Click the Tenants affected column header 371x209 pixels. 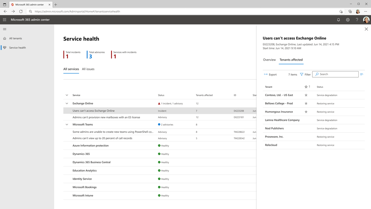pyautogui.click(x=204, y=95)
